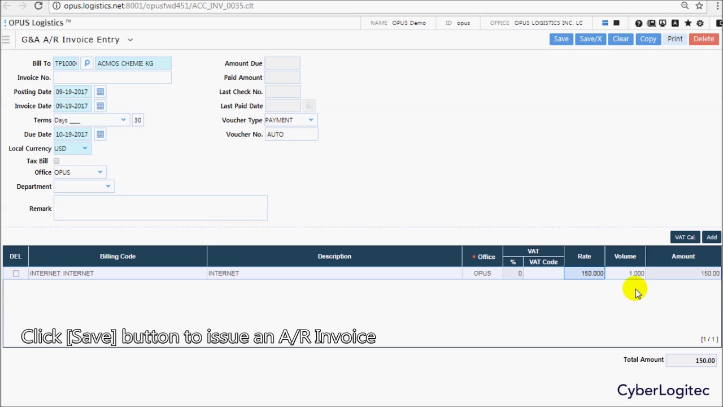Image resolution: width=723 pixels, height=407 pixels.
Task: Click the VAT Cal. button
Action: (x=685, y=237)
